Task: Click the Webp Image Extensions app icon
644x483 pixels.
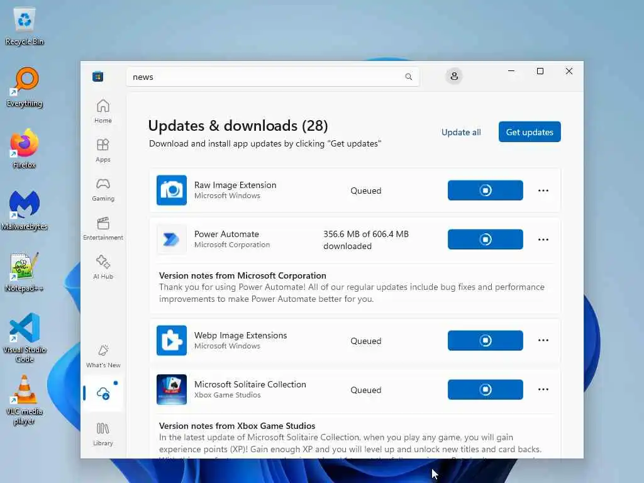Action: coord(172,340)
